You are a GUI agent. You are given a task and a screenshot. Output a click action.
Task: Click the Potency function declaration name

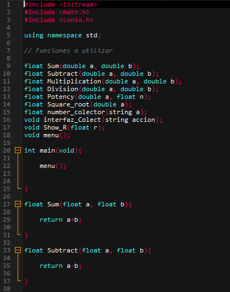[61, 97]
